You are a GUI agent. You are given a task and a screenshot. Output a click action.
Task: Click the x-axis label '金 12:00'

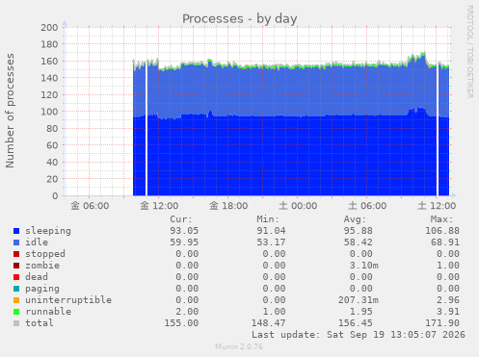pos(159,206)
